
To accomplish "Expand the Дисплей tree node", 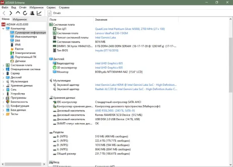I will [3, 77].
